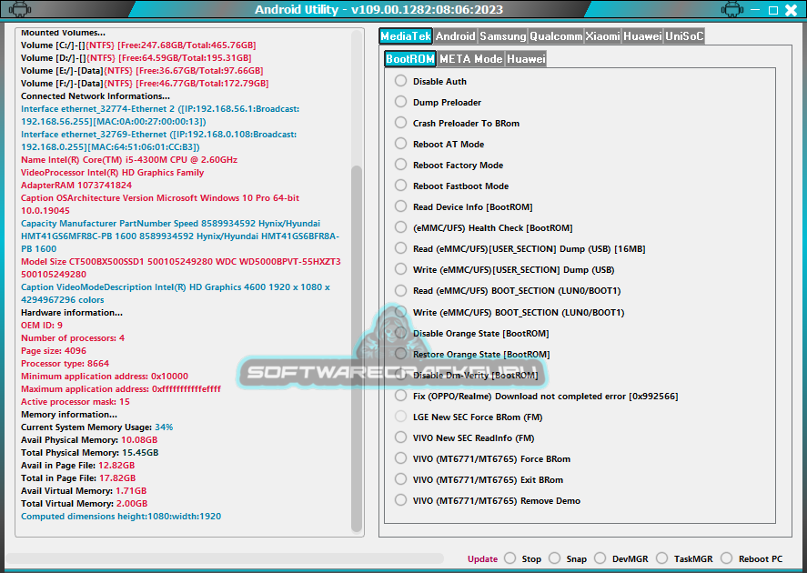The width and height of the screenshot is (807, 573).
Task: Select Reboot Factory Mode option
Action: (x=400, y=165)
